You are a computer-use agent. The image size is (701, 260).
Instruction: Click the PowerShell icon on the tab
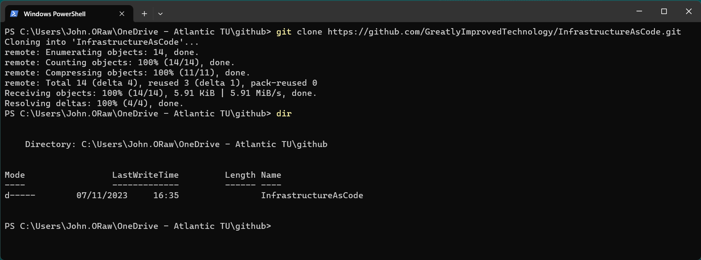click(x=14, y=14)
